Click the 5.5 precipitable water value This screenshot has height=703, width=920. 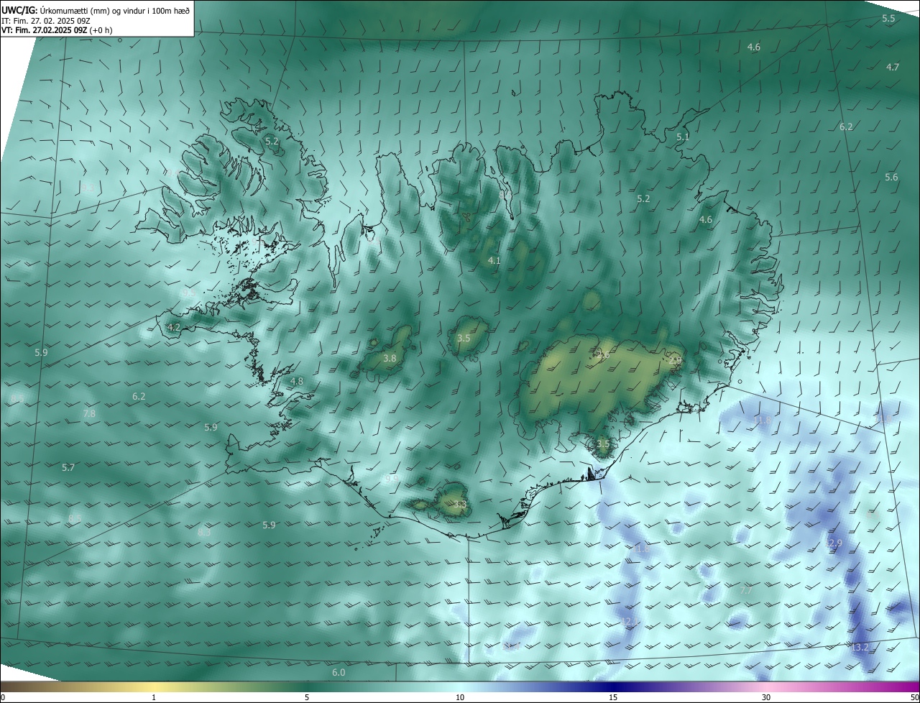click(888, 18)
